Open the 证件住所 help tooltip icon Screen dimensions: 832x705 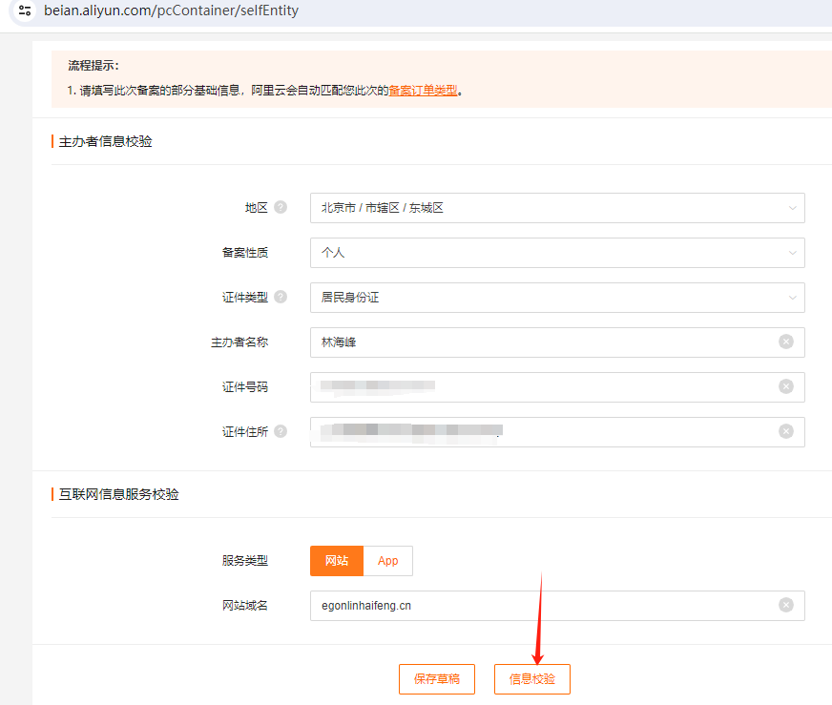(x=280, y=430)
